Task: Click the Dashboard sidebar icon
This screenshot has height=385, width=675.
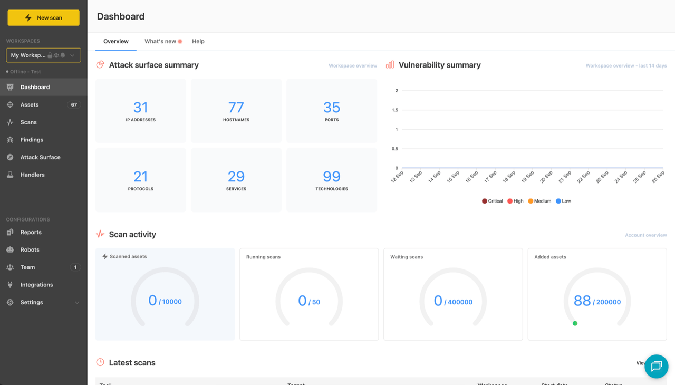Action: point(10,87)
